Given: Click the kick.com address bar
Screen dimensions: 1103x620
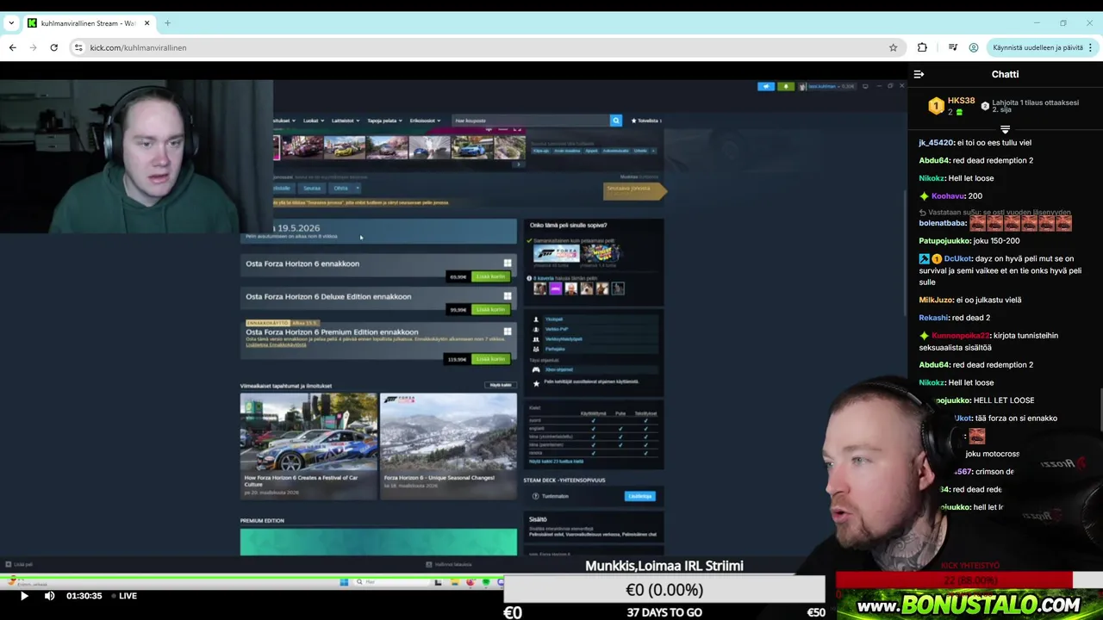Looking at the screenshot, I should point(483,47).
